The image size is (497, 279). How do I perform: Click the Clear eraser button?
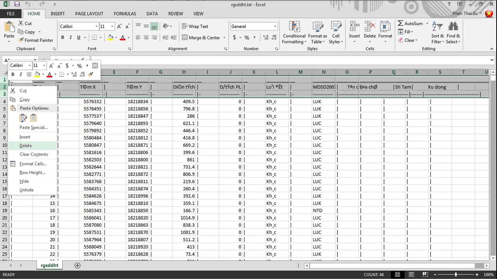point(407,40)
